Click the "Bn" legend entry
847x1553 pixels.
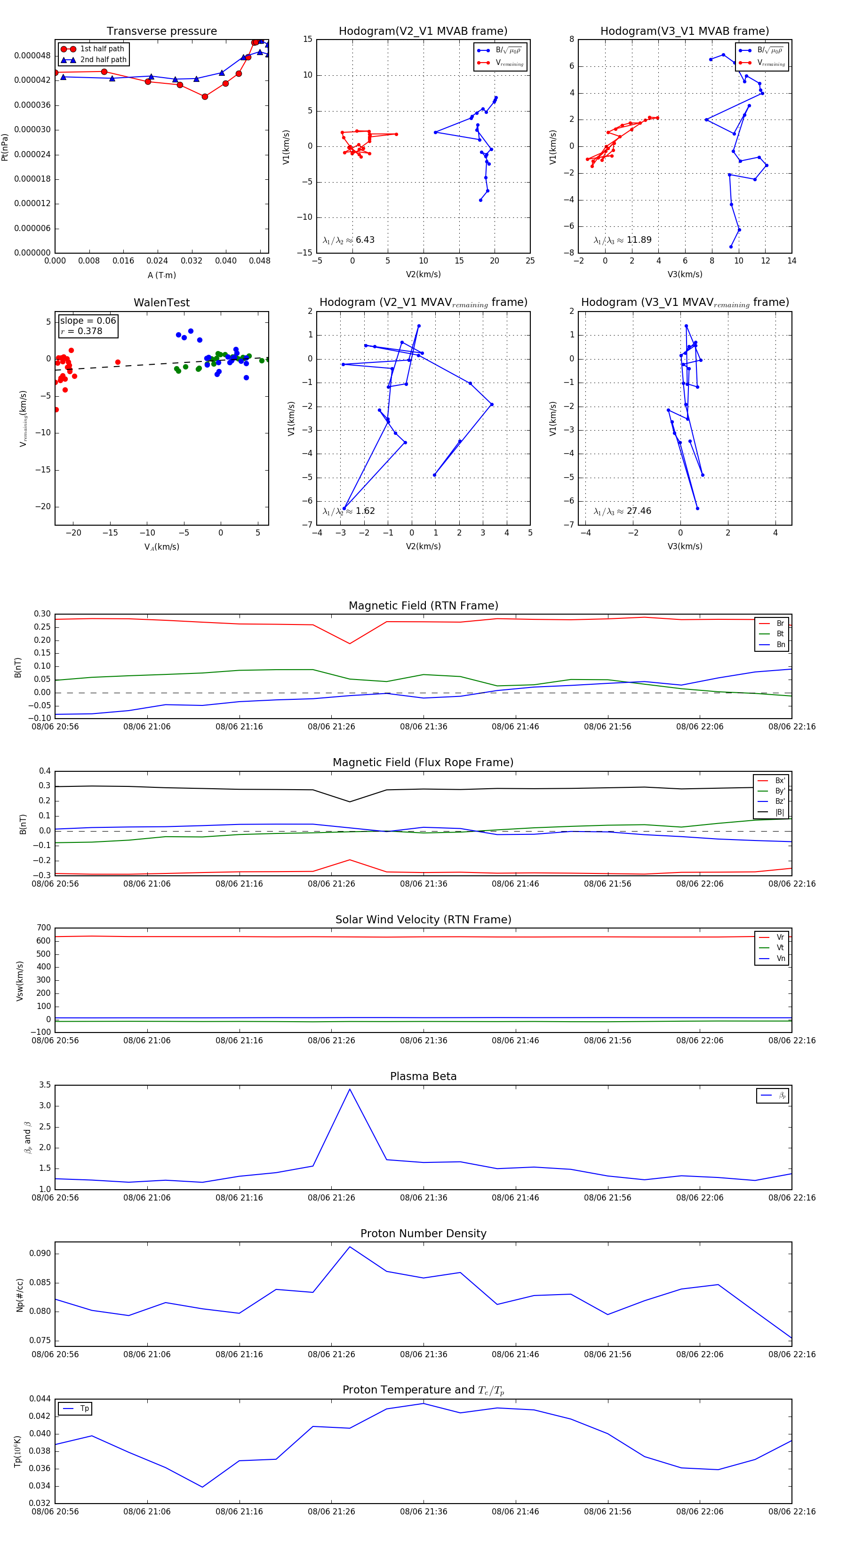click(x=772, y=645)
